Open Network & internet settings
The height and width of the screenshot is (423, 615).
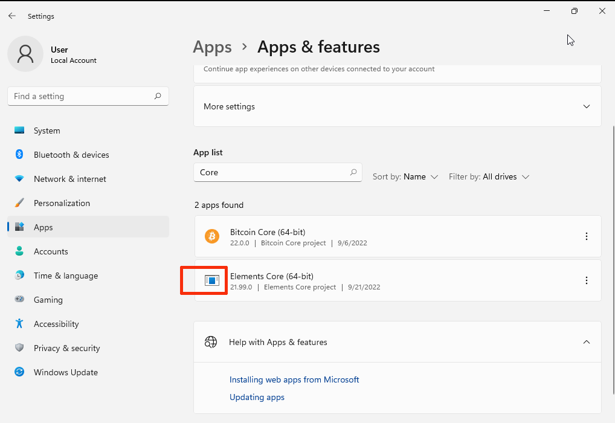point(69,179)
